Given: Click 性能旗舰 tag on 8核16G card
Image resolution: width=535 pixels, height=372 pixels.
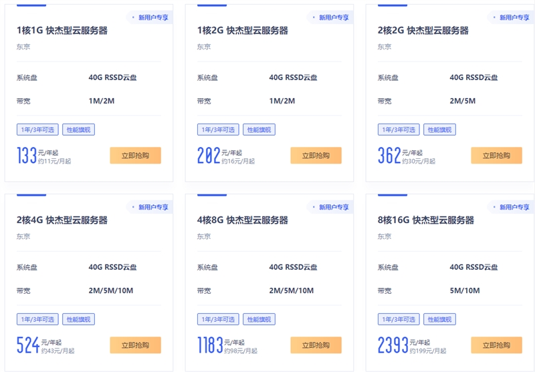Looking at the screenshot, I should [x=439, y=319].
